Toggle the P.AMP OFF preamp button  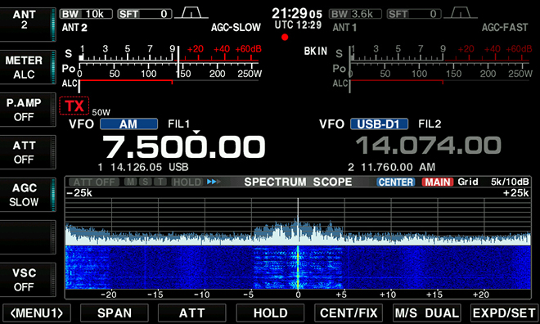pos(28,110)
